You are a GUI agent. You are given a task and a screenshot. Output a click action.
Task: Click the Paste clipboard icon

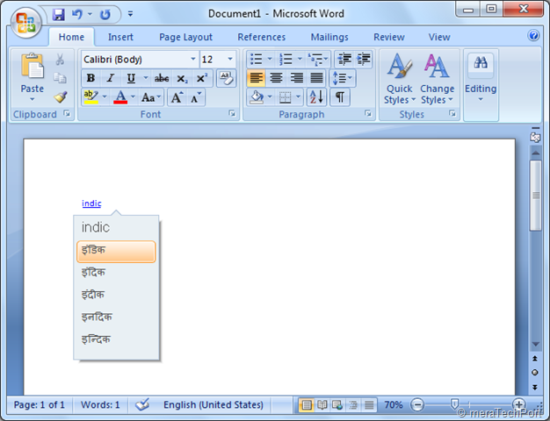click(33, 66)
